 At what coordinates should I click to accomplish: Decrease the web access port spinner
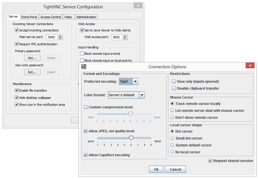tap(125, 38)
